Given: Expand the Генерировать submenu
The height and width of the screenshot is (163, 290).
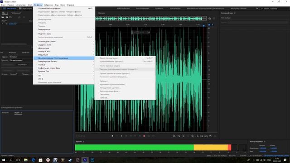Looking at the screenshot, I should click(x=64, y=29).
